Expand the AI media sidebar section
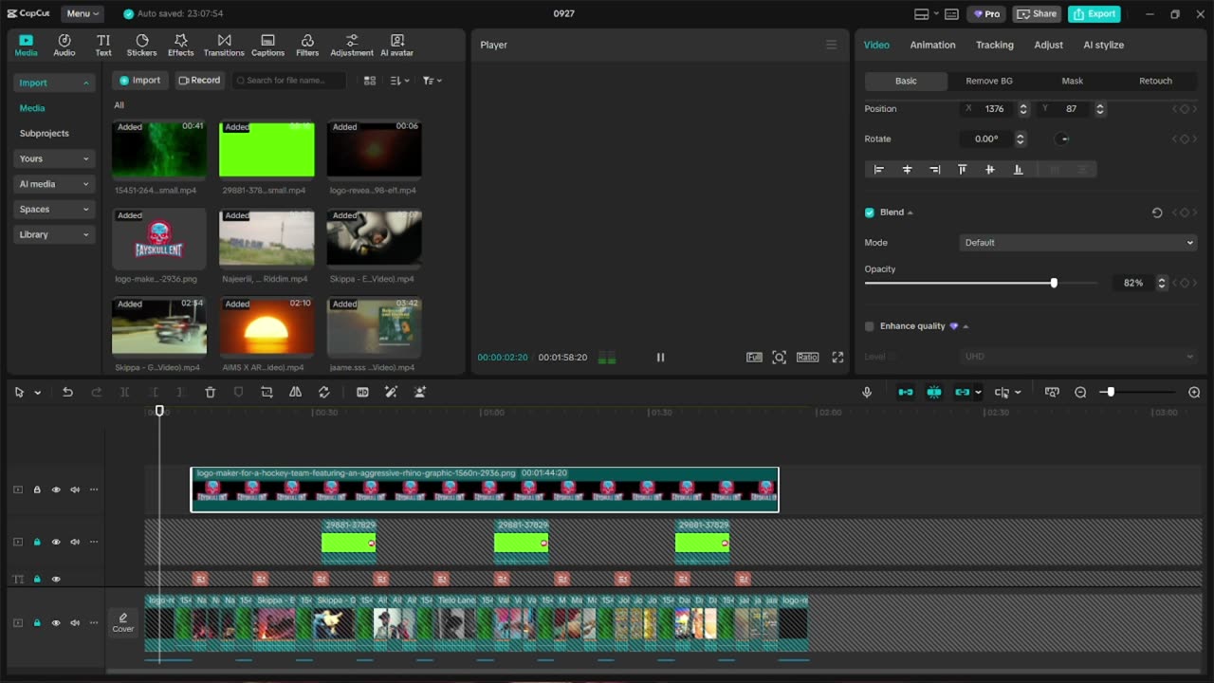The height and width of the screenshot is (683, 1214). [54, 184]
